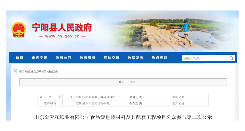Click the 索引号 label cell
This screenshot has width=245, height=131.
tap(50, 97)
